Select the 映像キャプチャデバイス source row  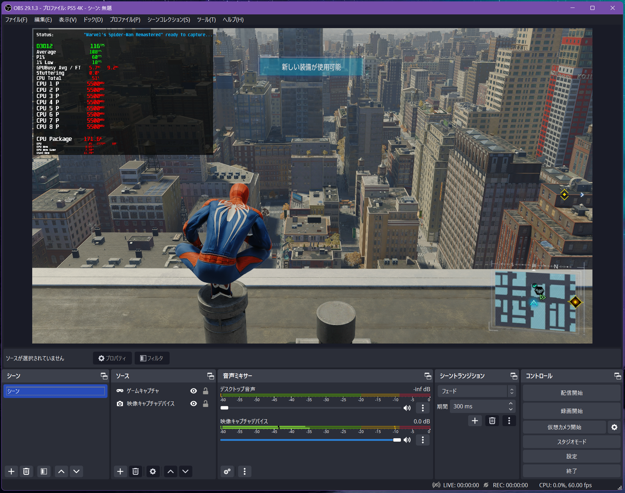point(163,404)
